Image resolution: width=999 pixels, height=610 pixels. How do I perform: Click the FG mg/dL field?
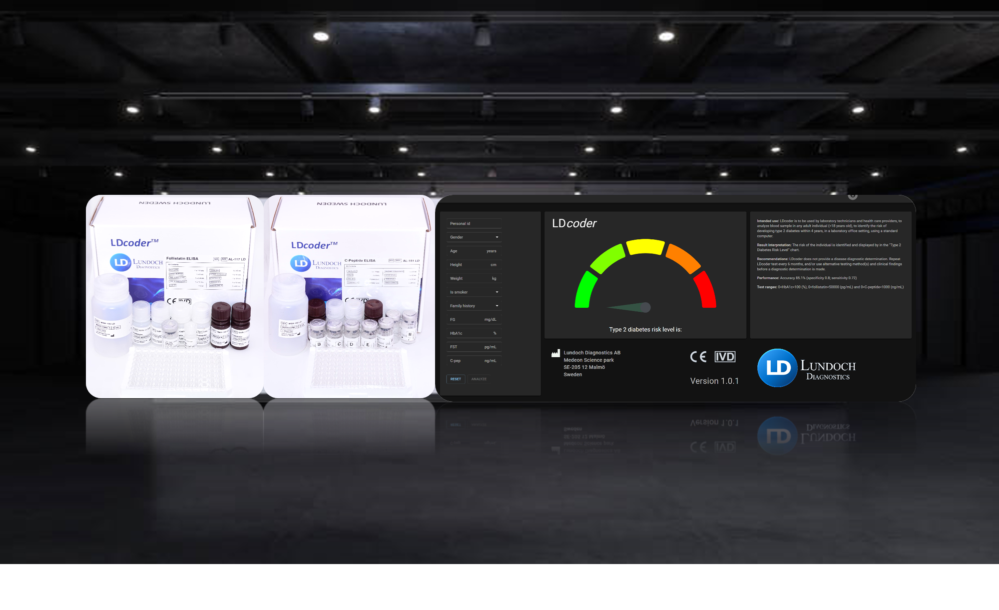pyautogui.click(x=474, y=320)
